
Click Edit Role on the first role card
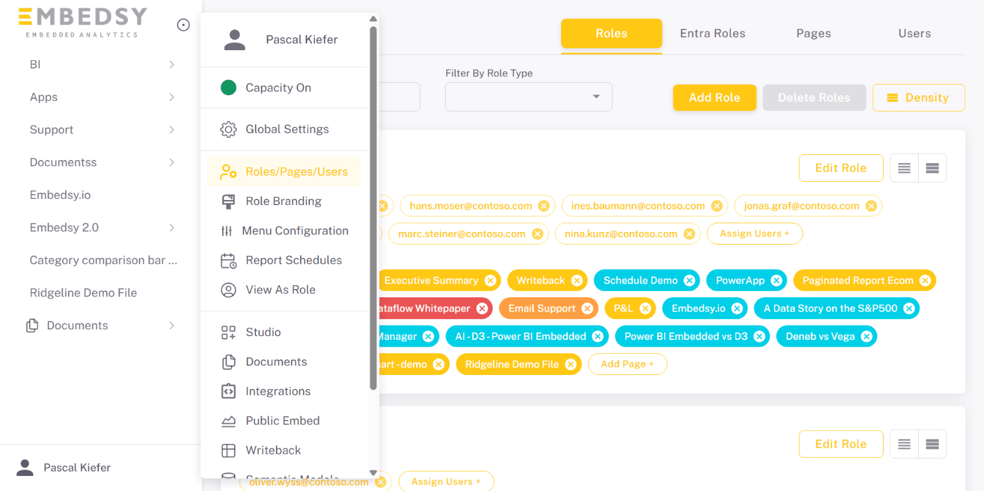(841, 168)
